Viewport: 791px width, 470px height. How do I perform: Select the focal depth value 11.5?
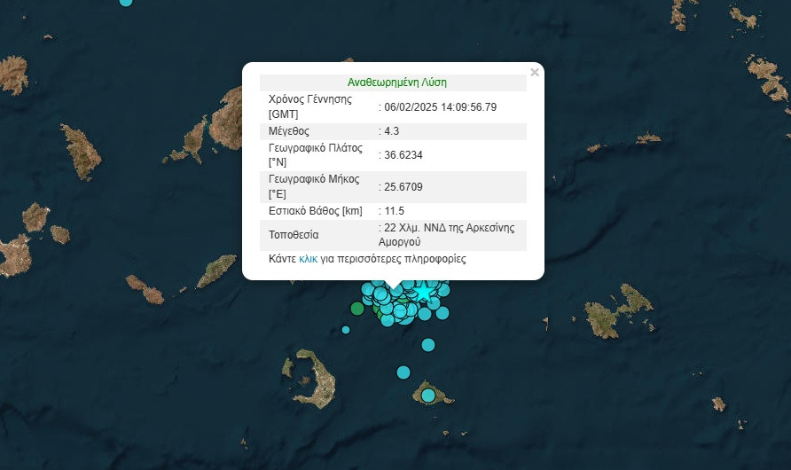(394, 211)
